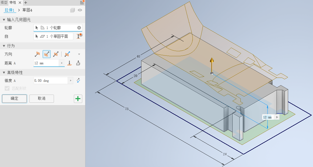This screenshot has width=313, height=167.
Task: Click the 方向 label
Action: point(8,54)
